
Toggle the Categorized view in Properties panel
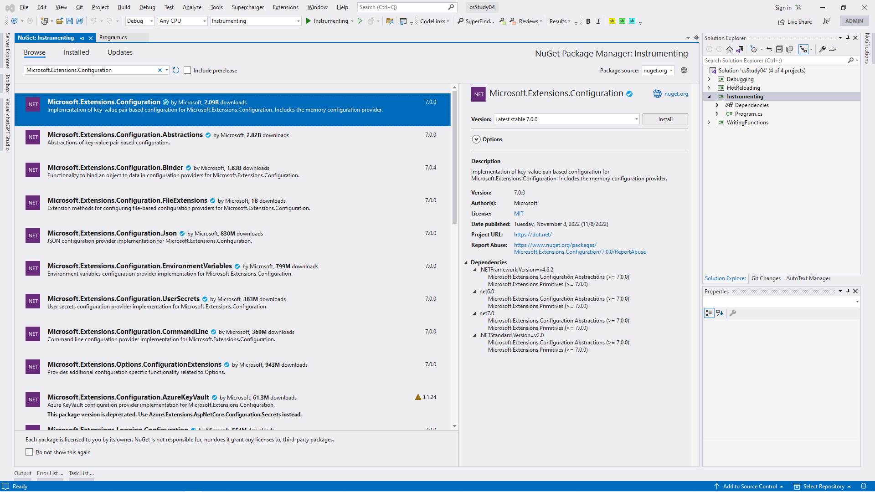[709, 313]
